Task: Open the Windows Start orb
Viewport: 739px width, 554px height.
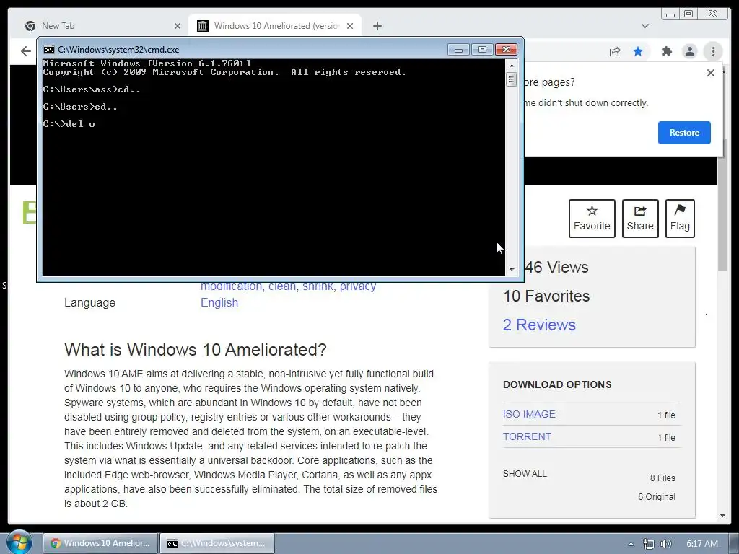Action: coord(19,542)
